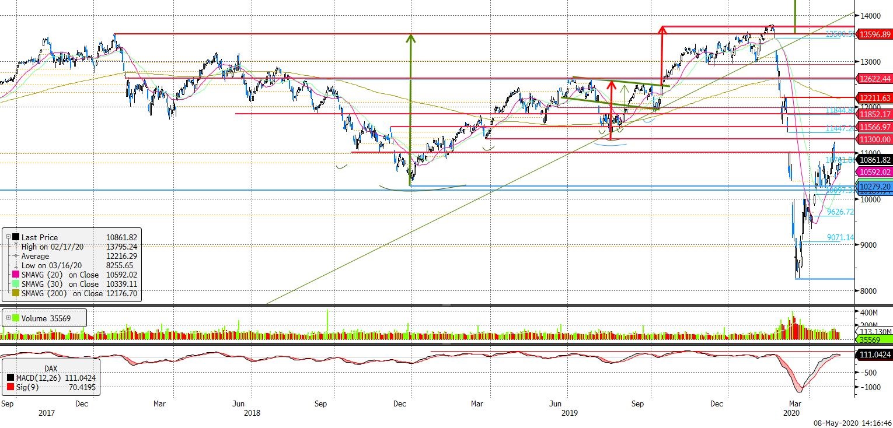Click the 9000 y-axis label
The width and height of the screenshot is (893, 428).
868,245
